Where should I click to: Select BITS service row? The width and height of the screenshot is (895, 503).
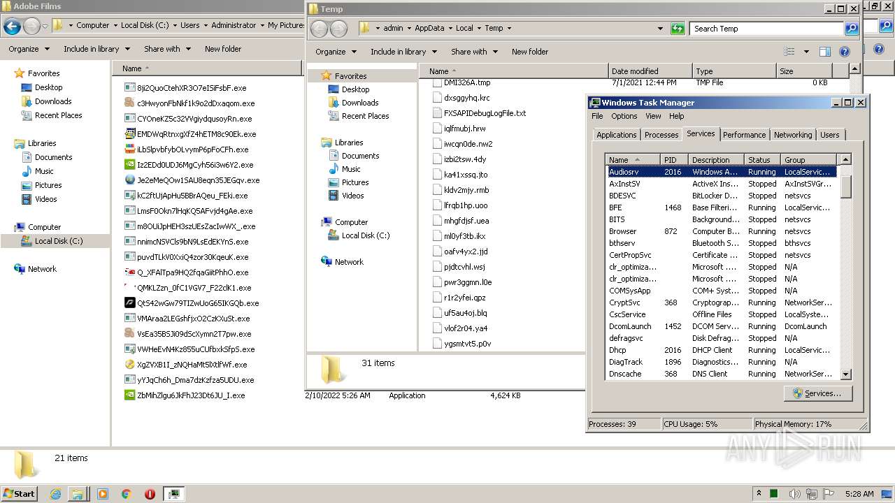pyautogui.click(x=721, y=219)
